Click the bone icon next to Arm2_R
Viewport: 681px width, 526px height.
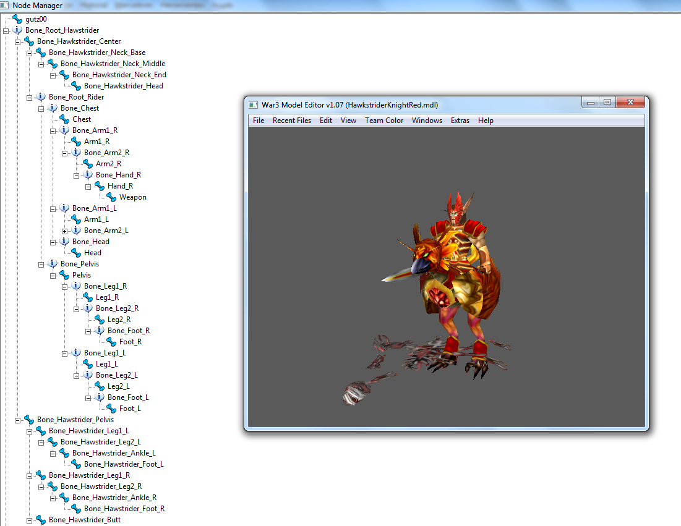point(88,164)
